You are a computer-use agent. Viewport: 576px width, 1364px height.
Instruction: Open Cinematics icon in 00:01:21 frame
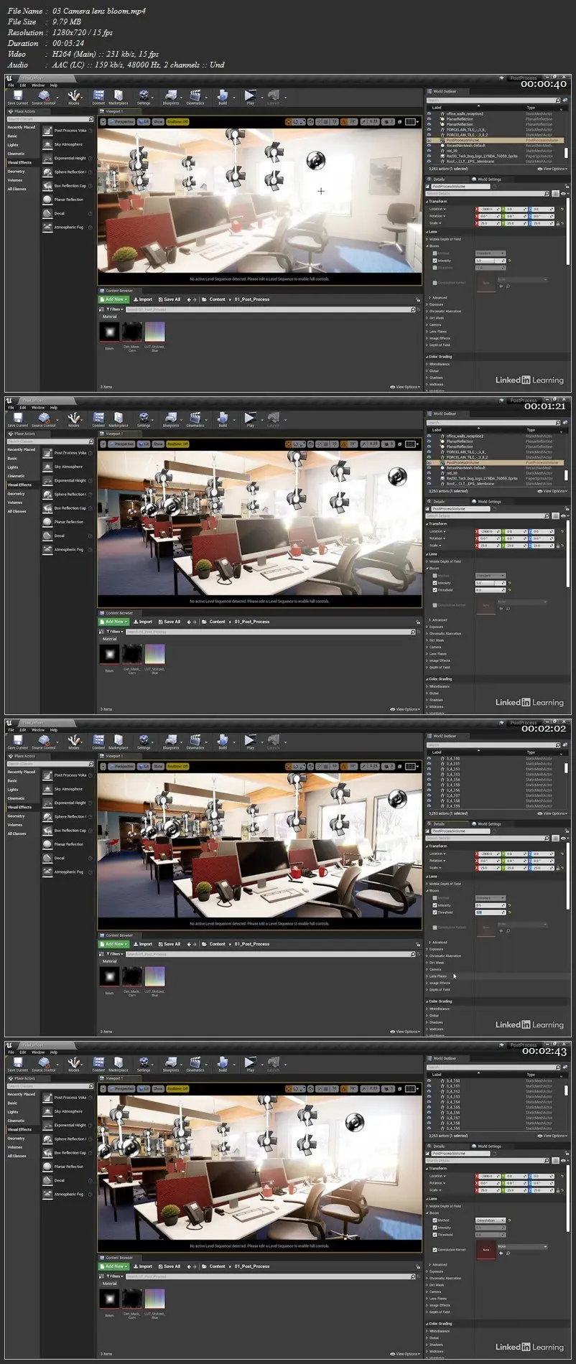pos(195,419)
